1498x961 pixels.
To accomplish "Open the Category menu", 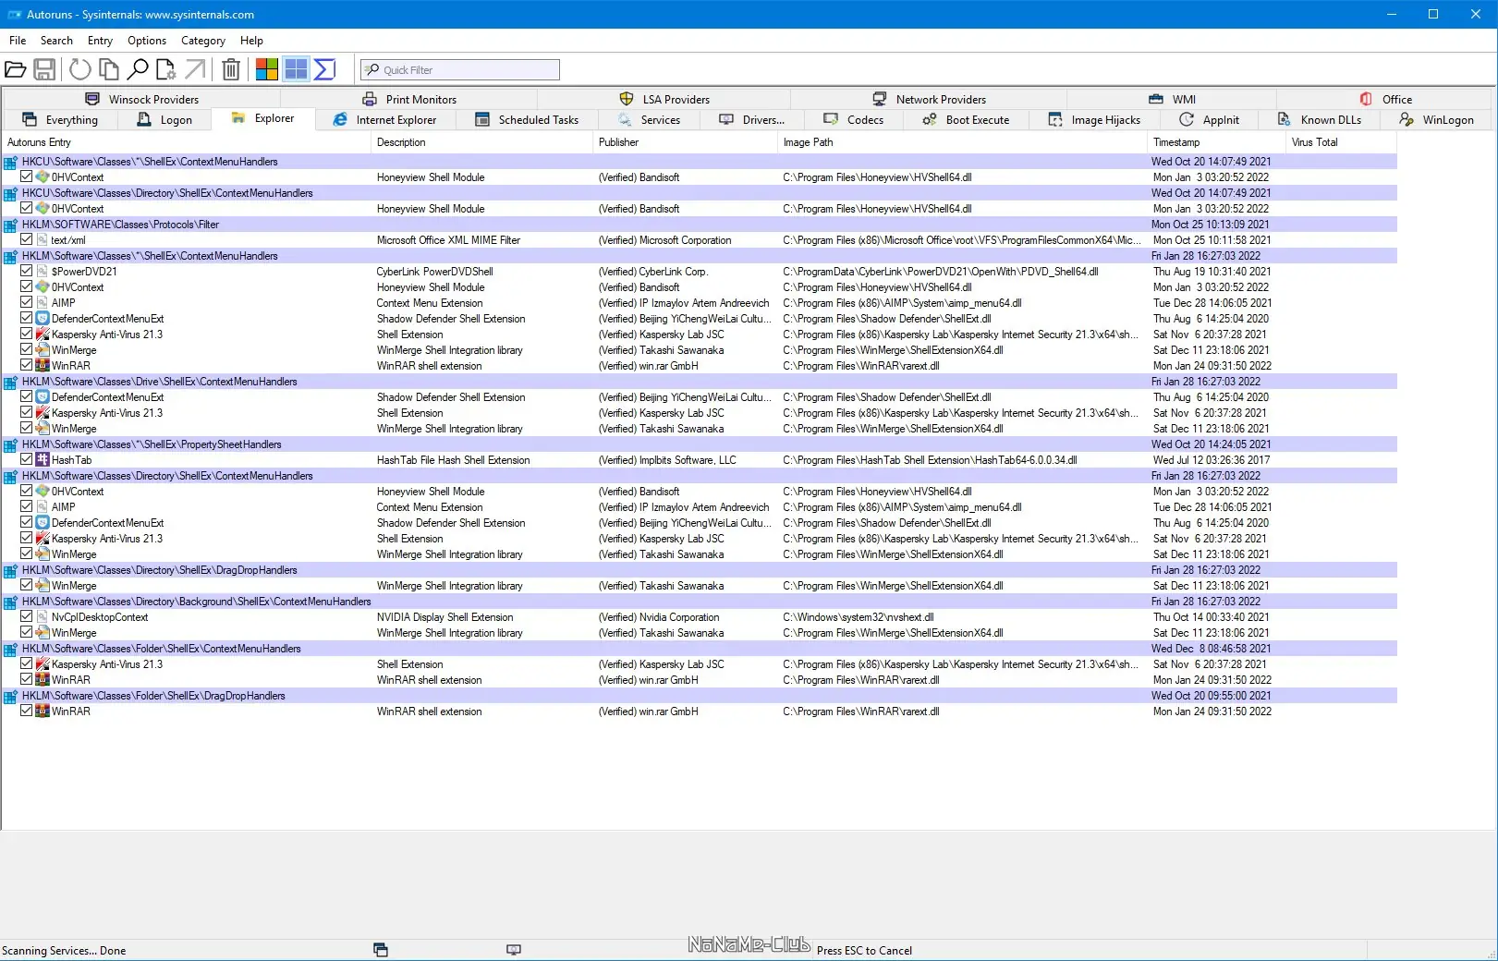I will click(x=203, y=41).
